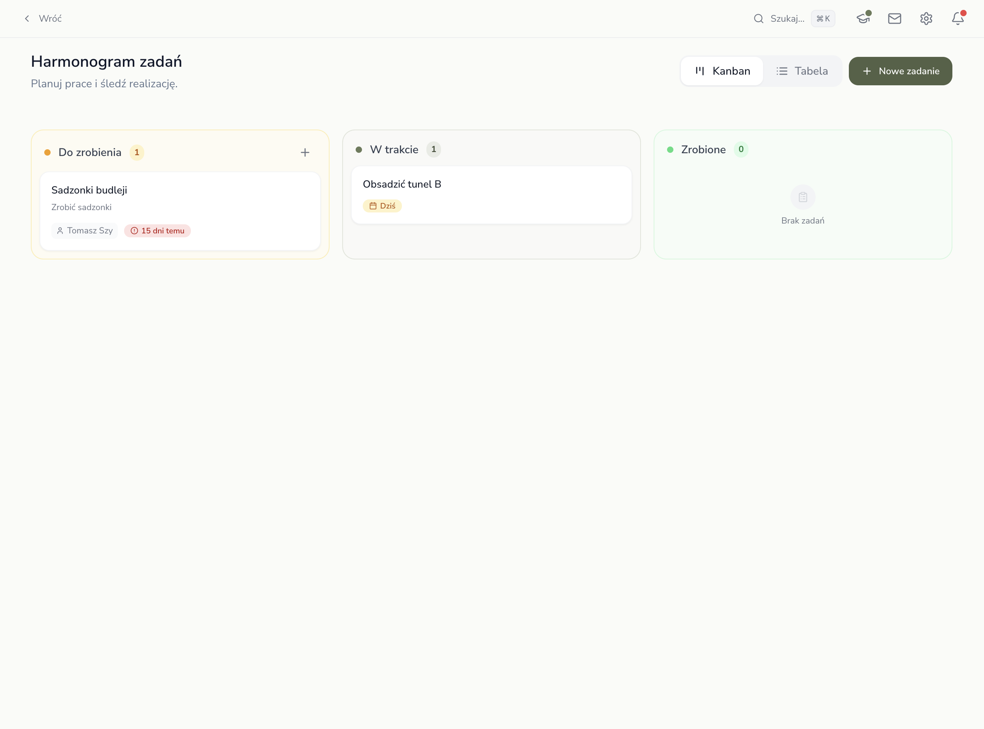
Task: Switch to Kanban view tab
Action: [722, 71]
